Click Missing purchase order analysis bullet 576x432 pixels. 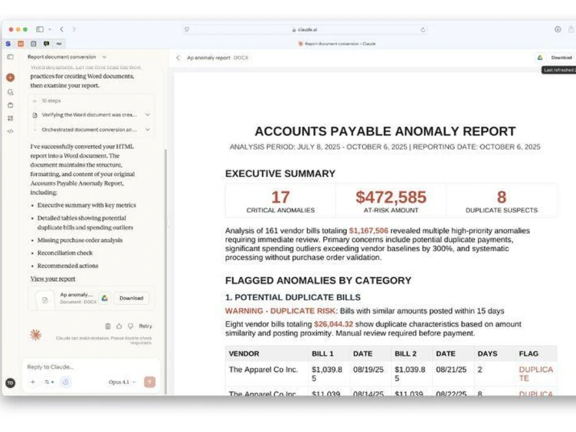[80, 240]
